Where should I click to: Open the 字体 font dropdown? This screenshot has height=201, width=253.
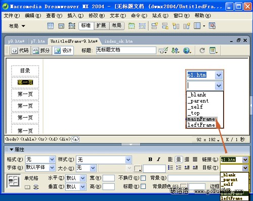52,168
